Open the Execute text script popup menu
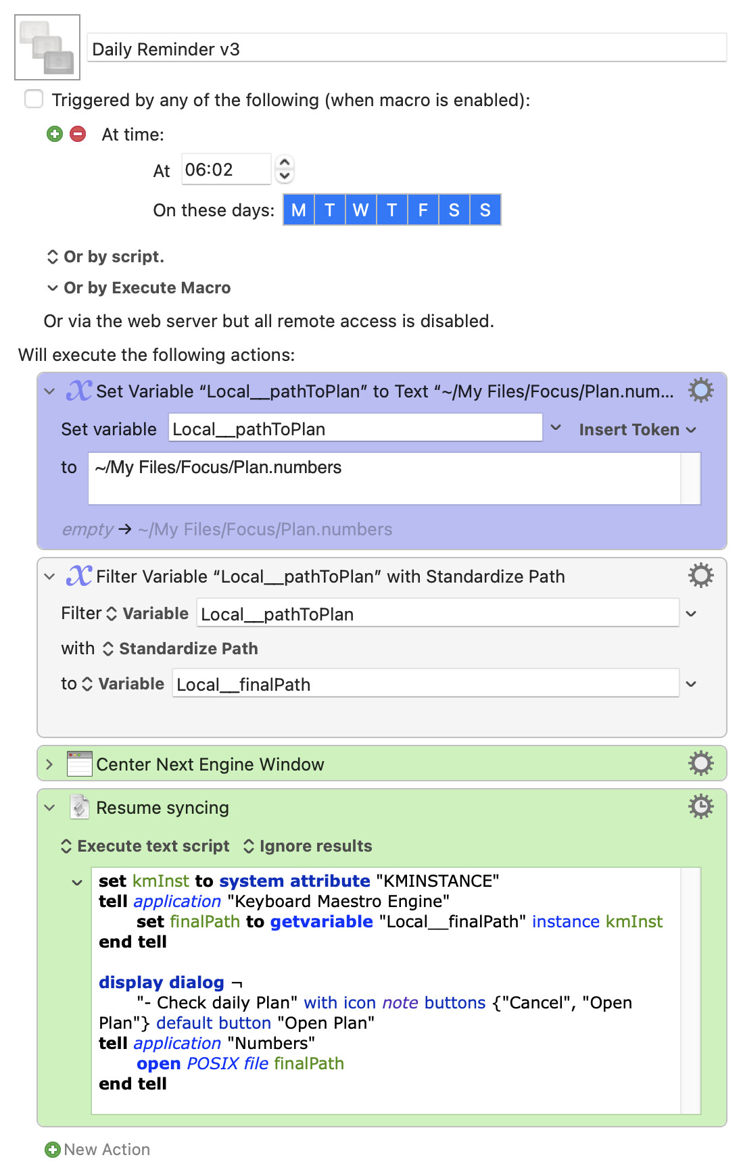The width and height of the screenshot is (741, 1172). (x=145, y=846)
